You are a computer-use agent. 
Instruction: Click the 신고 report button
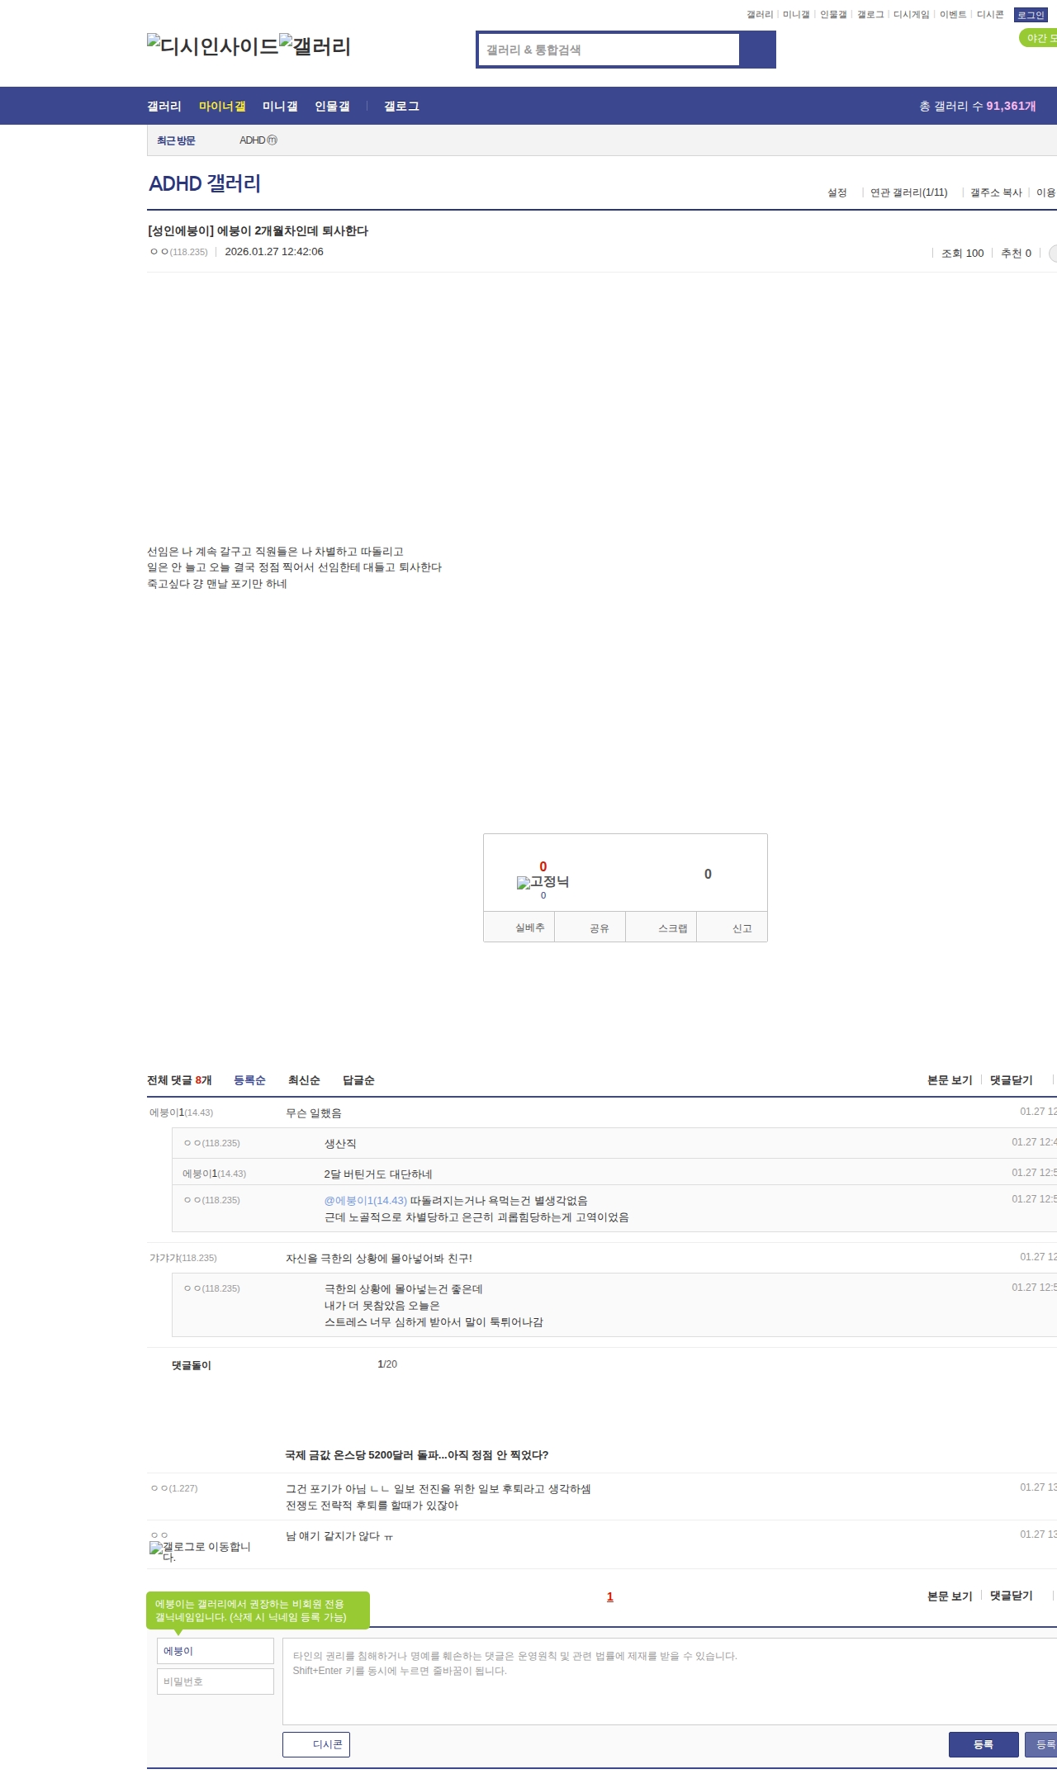[732, 927]
